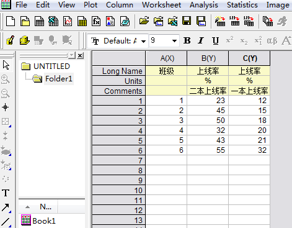Image resolution: width=292 pixels, height=228 pixels.
Task: Select the Text tool
Action: tap(6, 193)
